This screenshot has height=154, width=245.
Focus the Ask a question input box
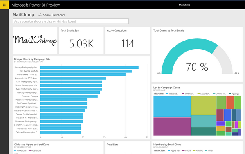tap(70, 21)
